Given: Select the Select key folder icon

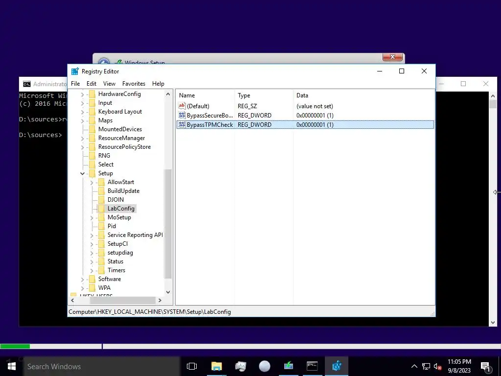Looking at the screenshot, I should (x=92, y=164).
